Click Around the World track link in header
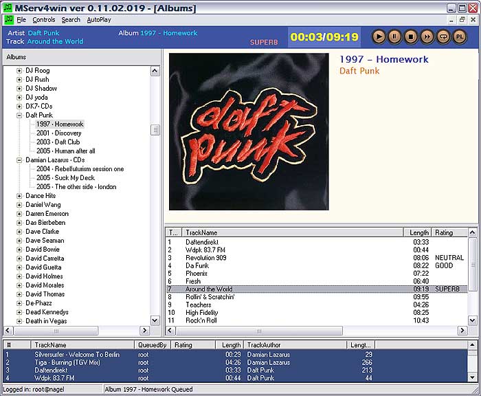 point(55,41)
